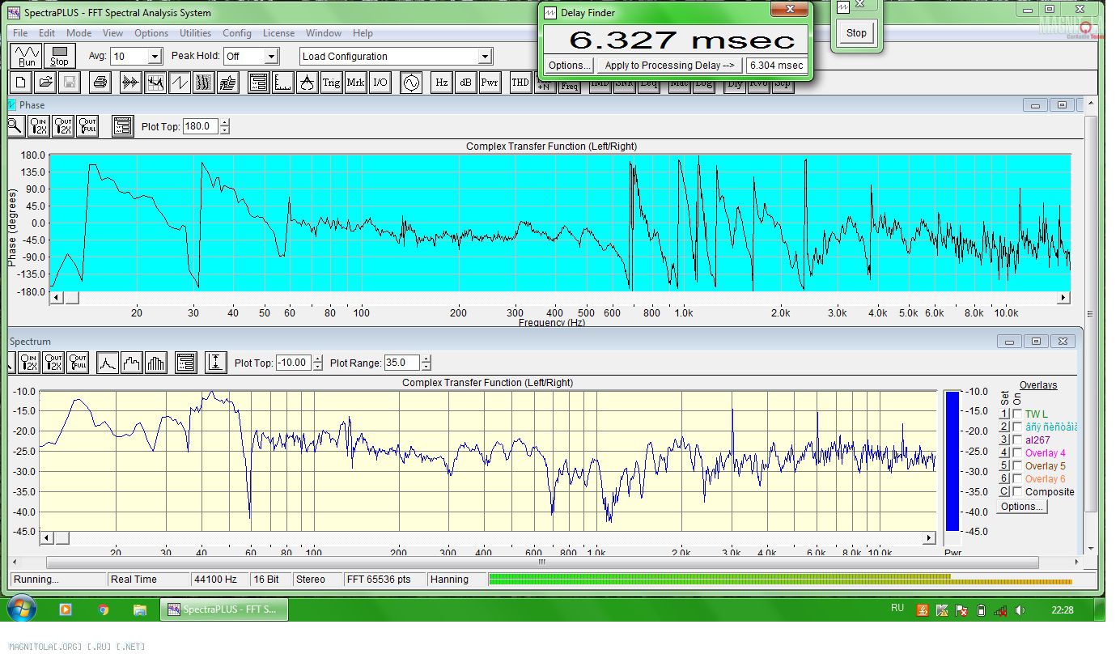Image resolution: width=1120 pixels, height=654 pixels.
Task: Open a file with the folder icon
Action: 45,82
